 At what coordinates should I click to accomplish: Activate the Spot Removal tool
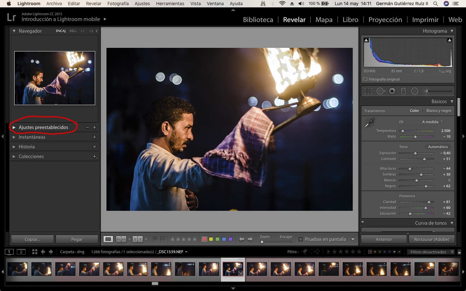pos(381,91)
